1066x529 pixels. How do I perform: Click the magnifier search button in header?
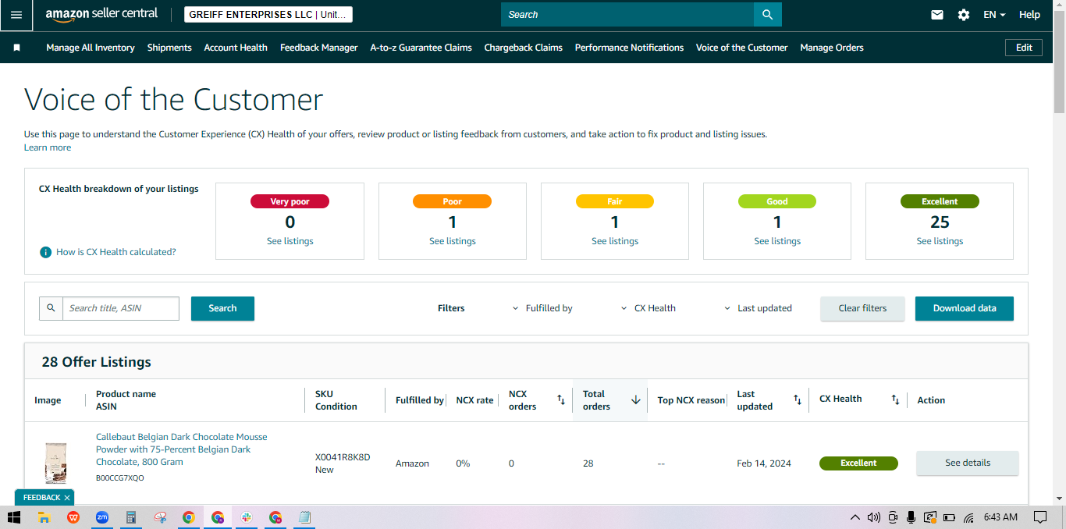[768, 14]
